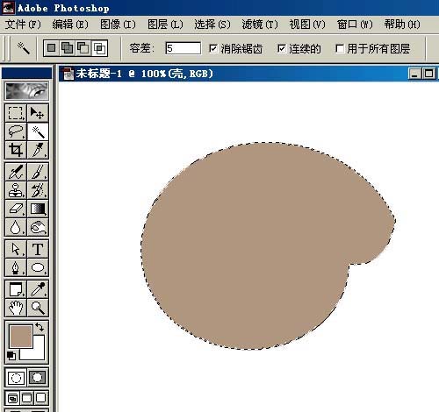This screenshot has height=412, width=439.
Task: Choose the Type tool
Action: pos(38,249)
